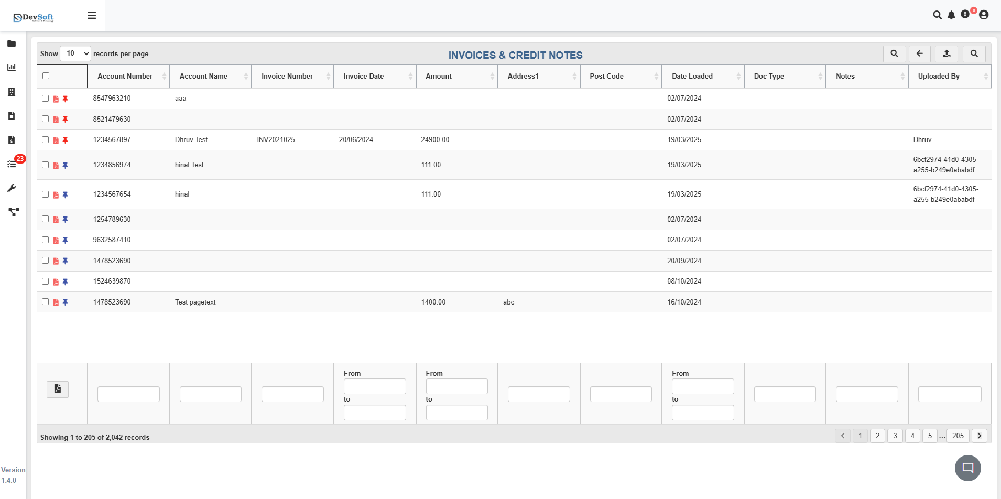1001x499 pixels.
Task: Pin the row for account 8547963210
Action: pyautogui.click(x=65, y=98)
